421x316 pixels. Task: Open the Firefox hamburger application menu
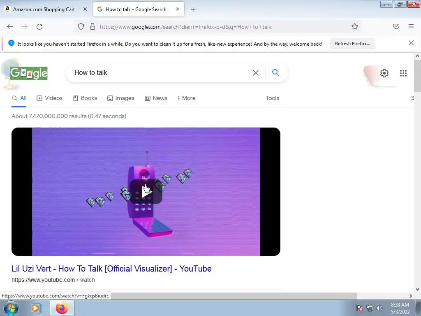pyautogui.click(x=411, y=26)
